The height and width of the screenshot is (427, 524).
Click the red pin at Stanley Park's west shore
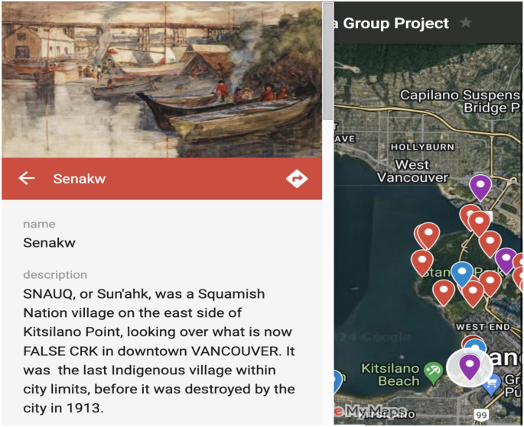point(421,264)
